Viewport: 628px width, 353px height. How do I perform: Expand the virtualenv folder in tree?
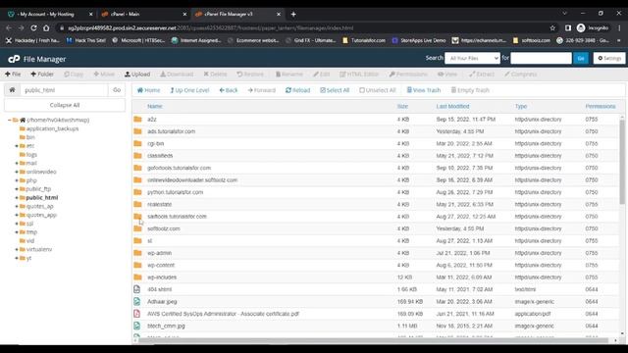coord(17,249)
